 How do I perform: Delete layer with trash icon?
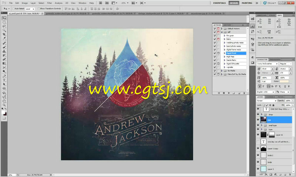click(290, 175)
